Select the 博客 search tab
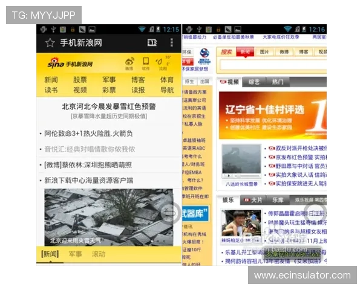This screenshot has width=363, height=290. (304, 52)
